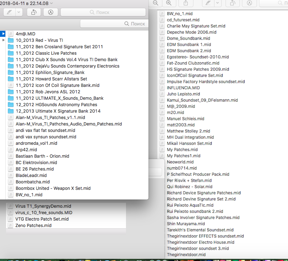Zoom in using back window magnifier plus
288x261 pixels.
(169, 3)
